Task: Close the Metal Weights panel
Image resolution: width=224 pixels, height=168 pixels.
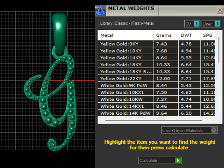Action: (220, 10)
